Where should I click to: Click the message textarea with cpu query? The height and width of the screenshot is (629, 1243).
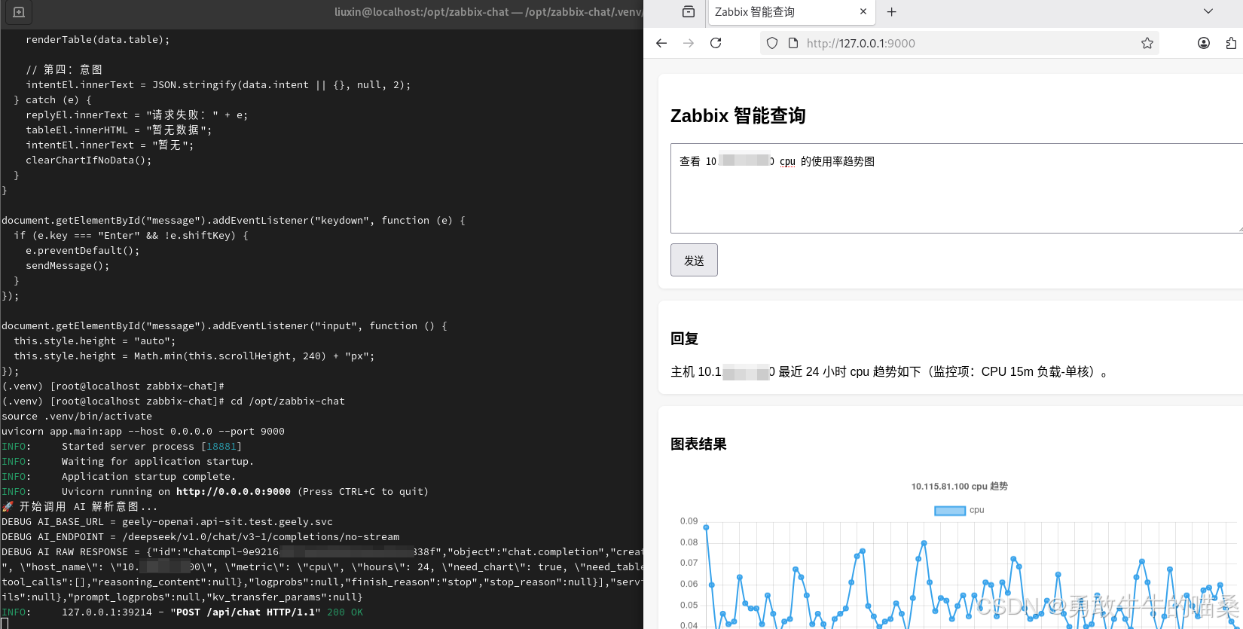click(957, 188)
